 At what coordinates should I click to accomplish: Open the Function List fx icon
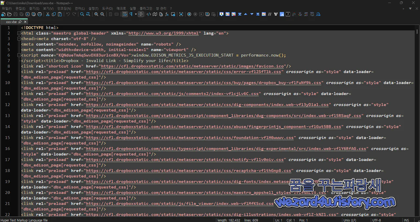tap(167, 14)
